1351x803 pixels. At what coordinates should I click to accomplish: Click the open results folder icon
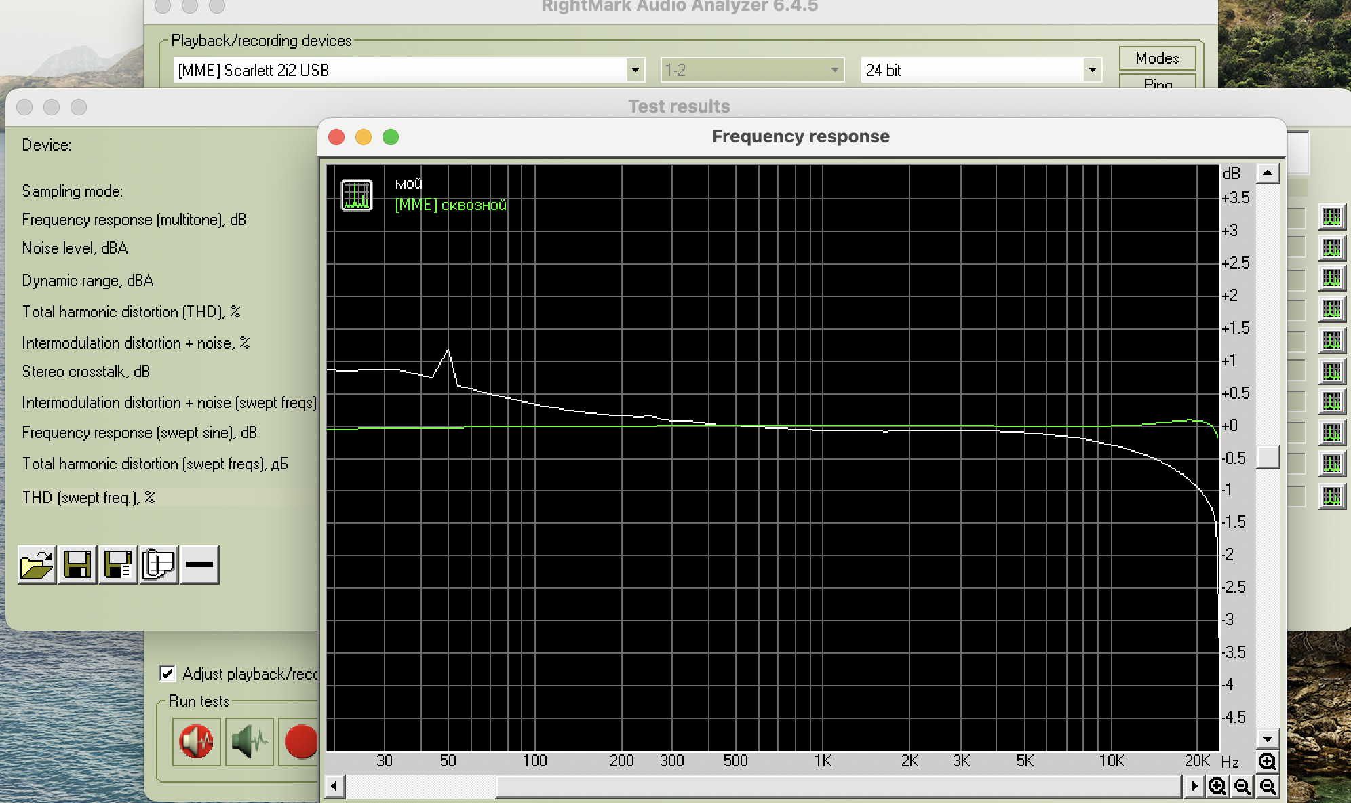(x=37, y=564)
